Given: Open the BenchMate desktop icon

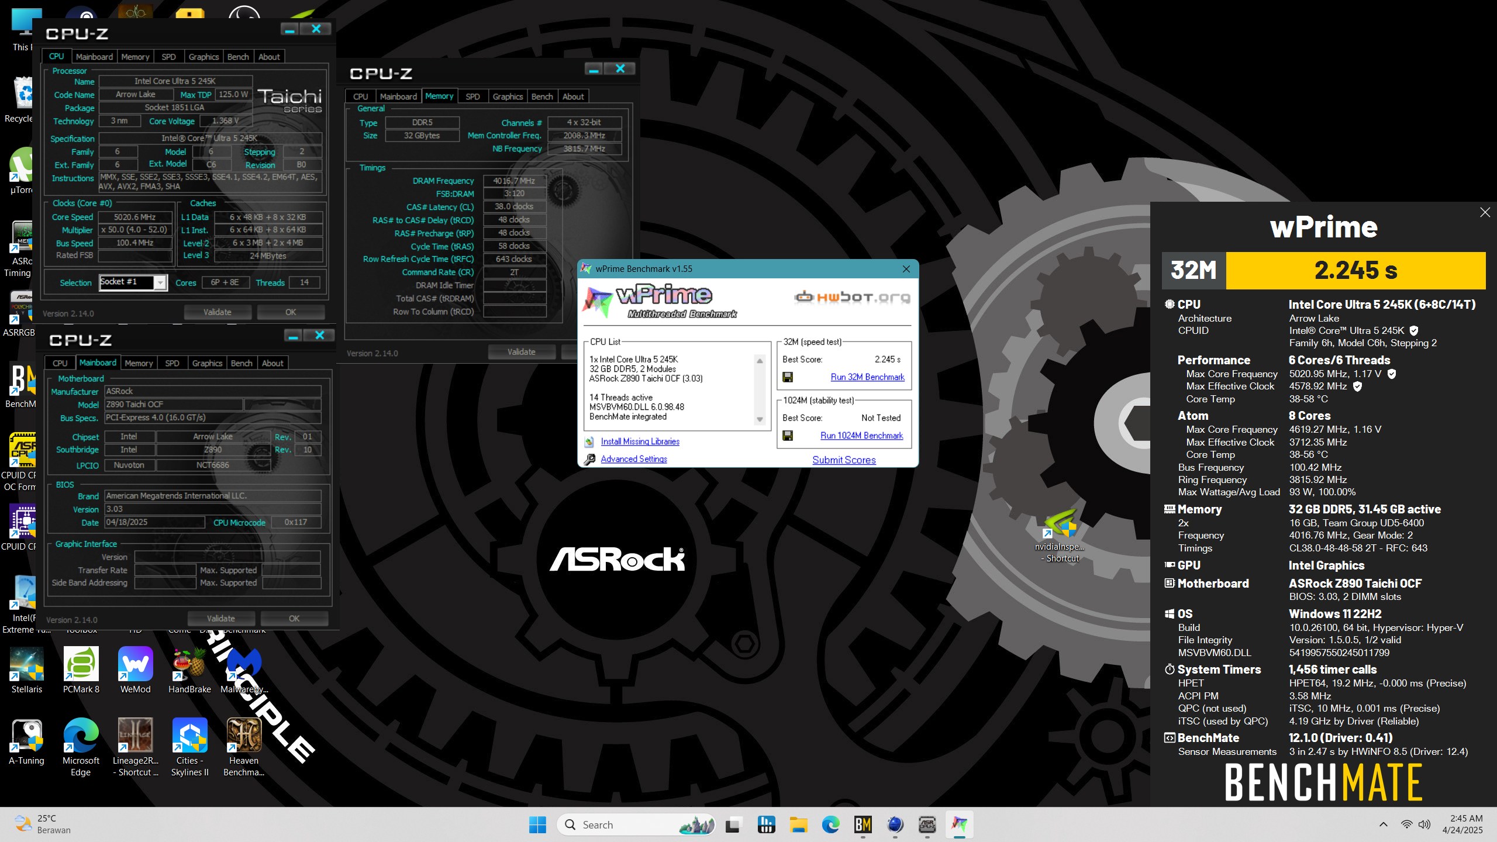Looking at the screenshot, I should pos(20,385).
